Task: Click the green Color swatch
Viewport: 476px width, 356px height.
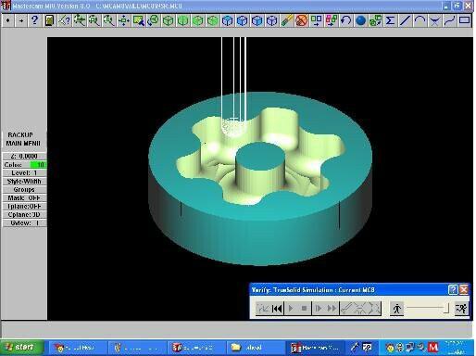Action: pos(38,164)
